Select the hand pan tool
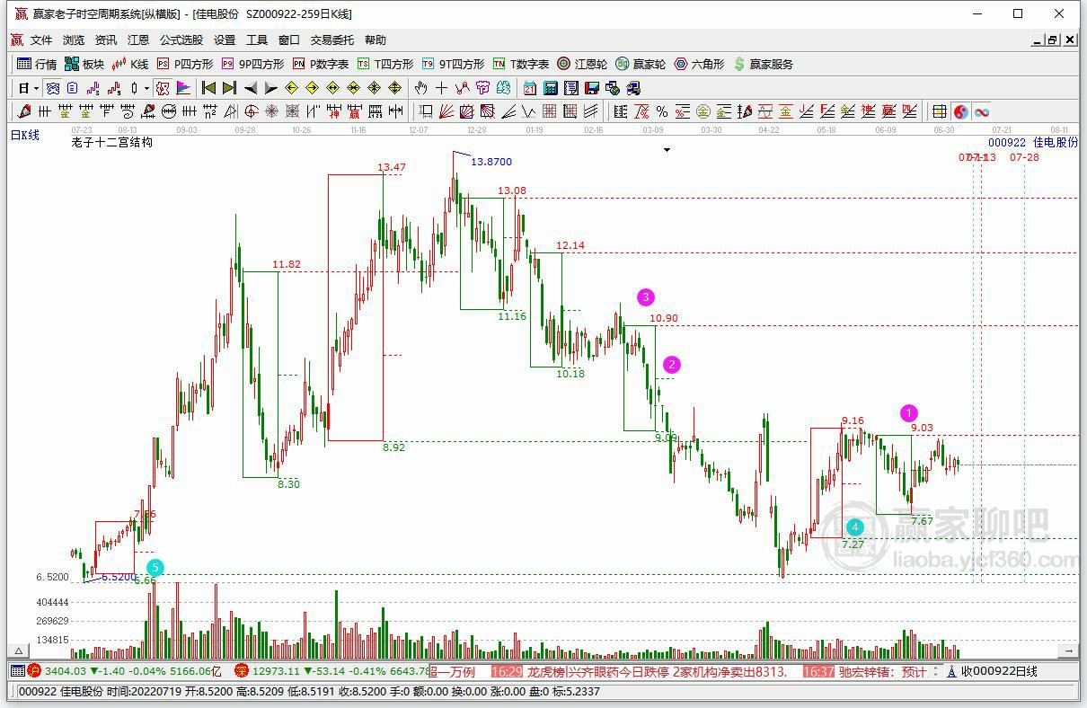The height and width of the screenshot is (708, 1087). tap(420, 88)
